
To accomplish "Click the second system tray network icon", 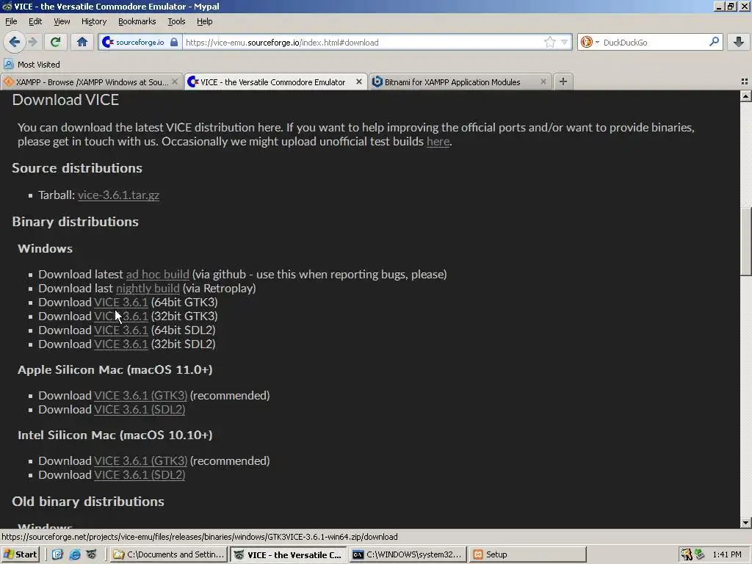I will (x=700, y=554).
